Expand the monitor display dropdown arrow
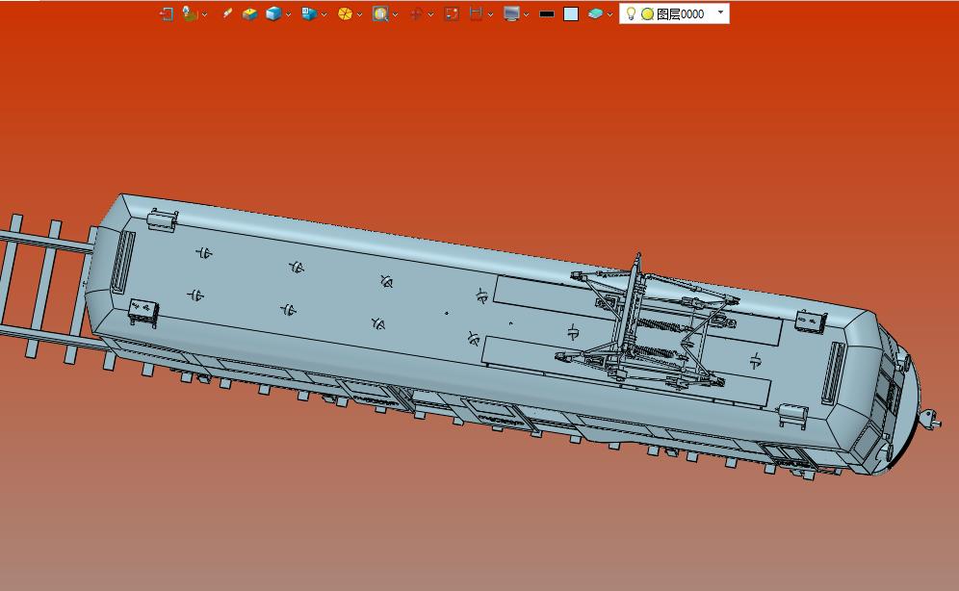Image resolution: width=959 pixels, height=591 pixels. (x=526, y=14)
